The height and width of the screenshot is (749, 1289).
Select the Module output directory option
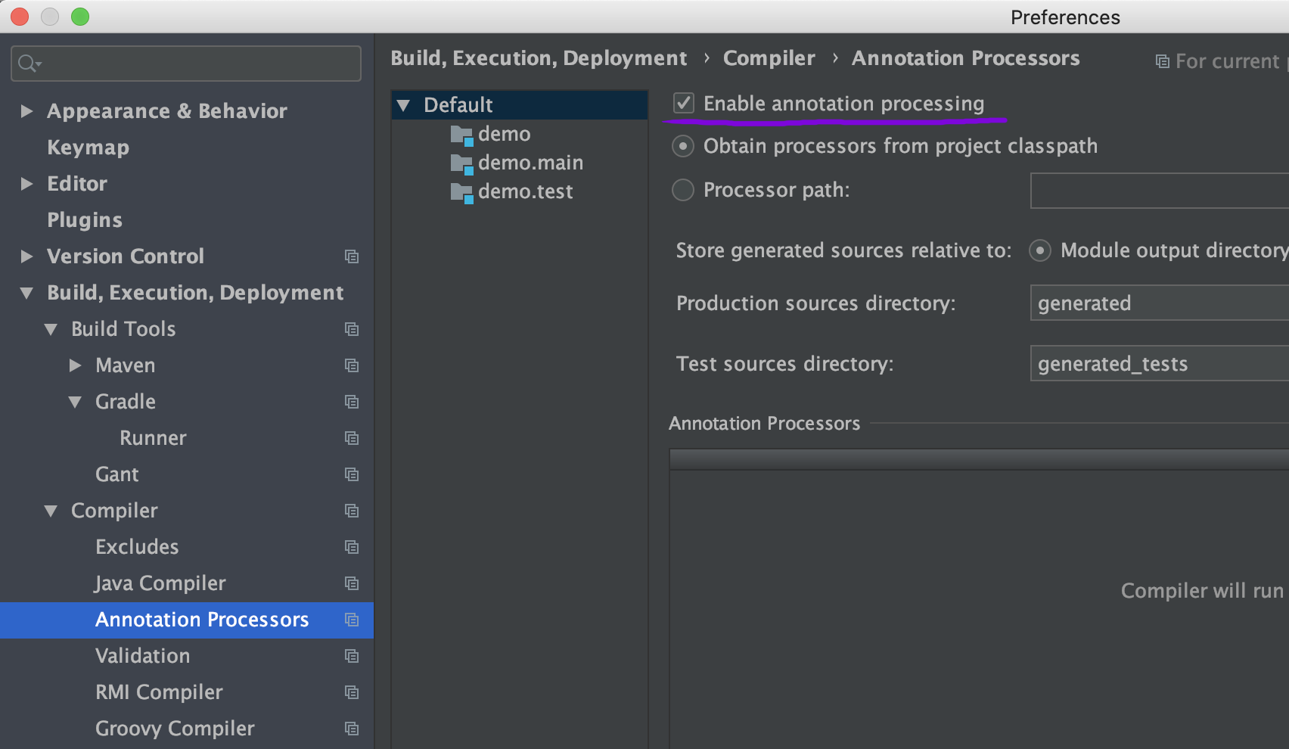coord(1040,250)
